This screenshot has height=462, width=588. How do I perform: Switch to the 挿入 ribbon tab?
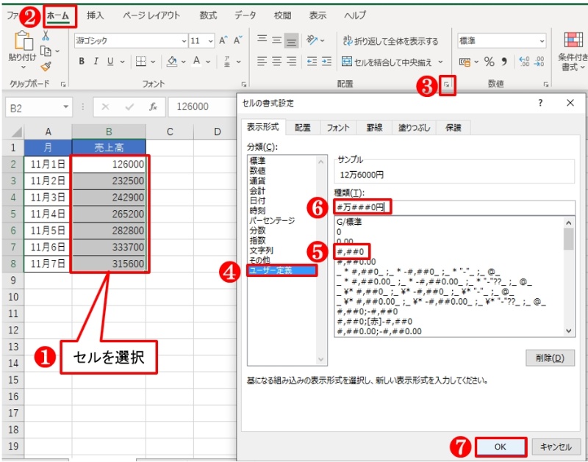(95, 15)
